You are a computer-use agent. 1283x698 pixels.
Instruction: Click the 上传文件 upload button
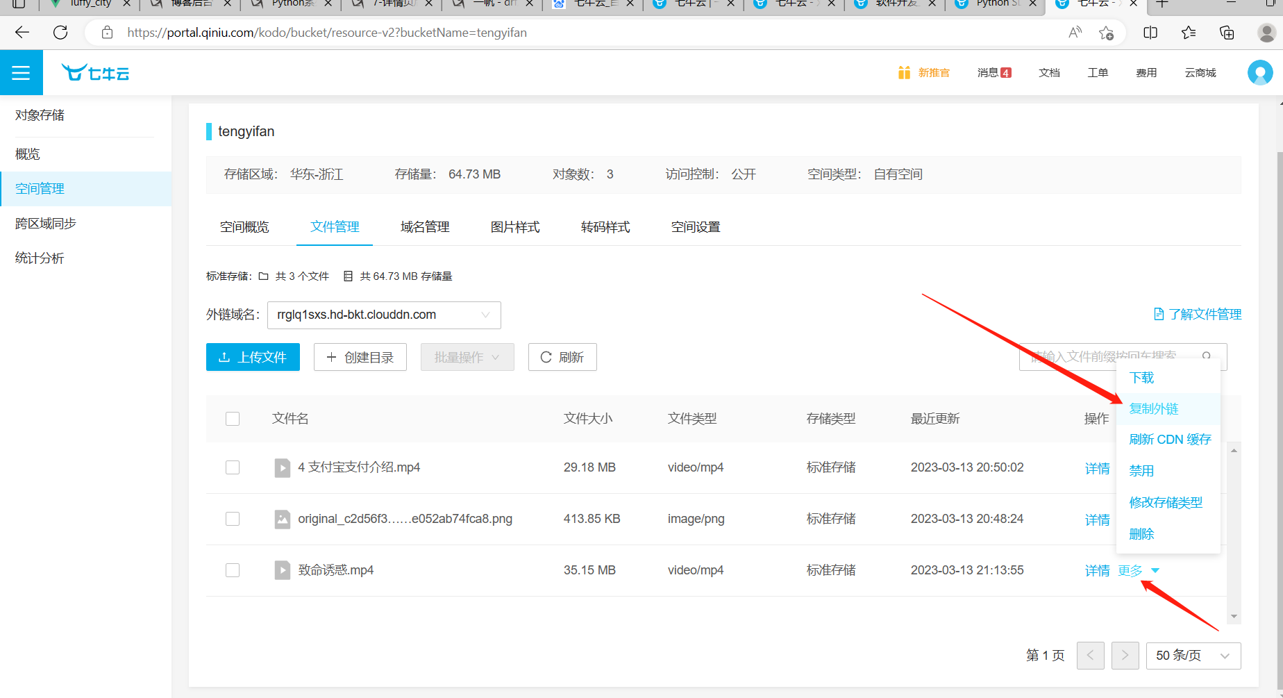253,357
